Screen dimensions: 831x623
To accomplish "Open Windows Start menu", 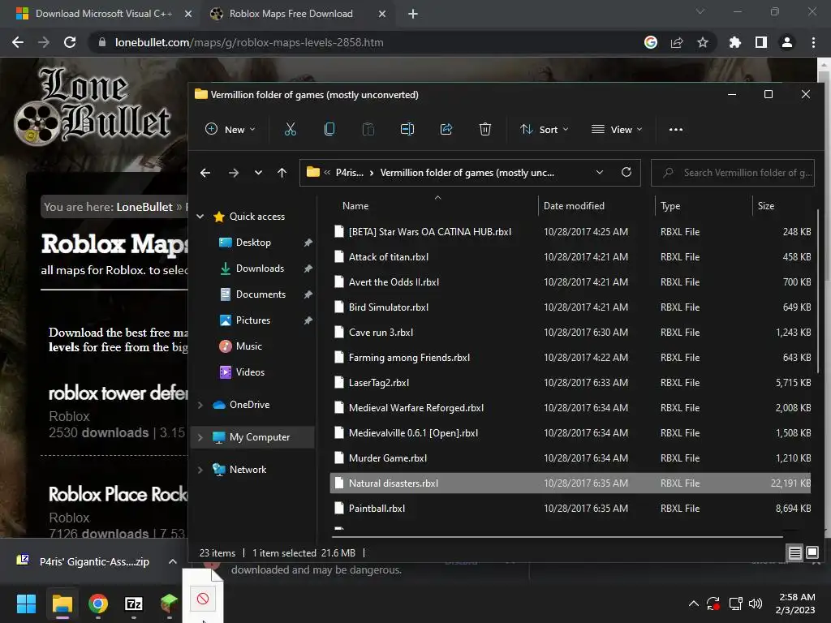I will point(26,604).
